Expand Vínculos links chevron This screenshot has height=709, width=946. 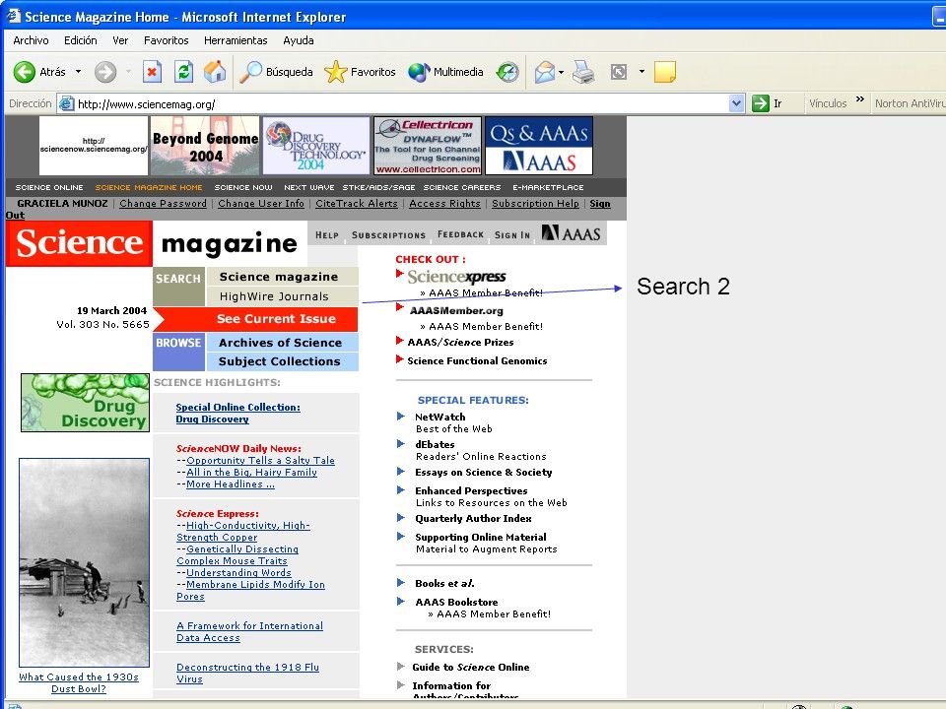point(860,99)
